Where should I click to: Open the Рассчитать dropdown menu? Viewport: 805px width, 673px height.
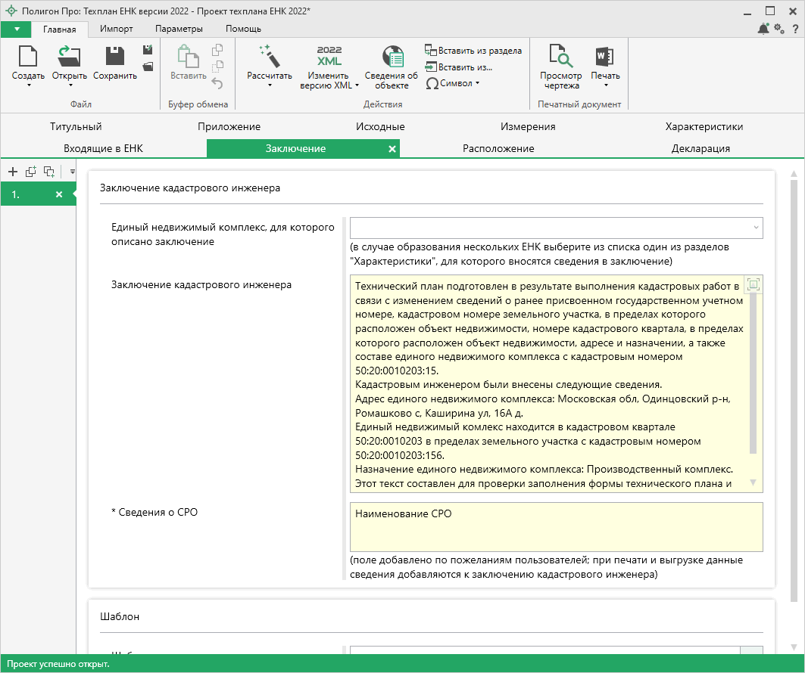[x=270, y=85]
